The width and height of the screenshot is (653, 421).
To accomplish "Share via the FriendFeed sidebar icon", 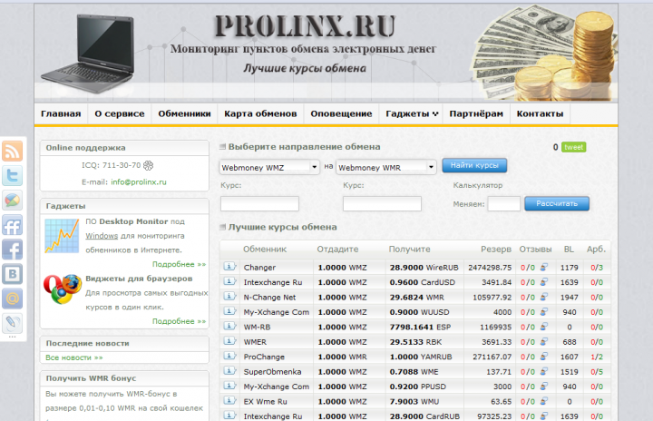I will (x=12, y=226).
